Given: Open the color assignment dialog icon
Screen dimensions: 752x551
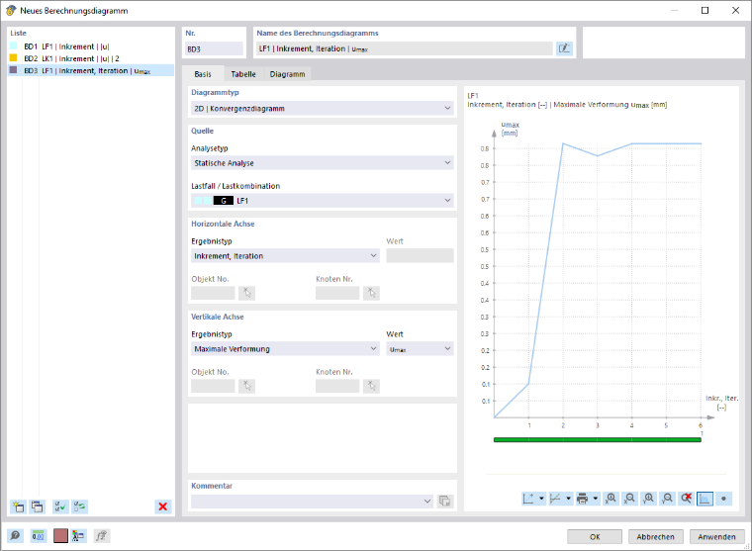Looking at the screenshot, I should (78, 535).
